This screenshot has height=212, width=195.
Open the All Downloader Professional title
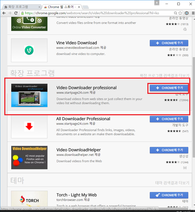pos(83,119)
